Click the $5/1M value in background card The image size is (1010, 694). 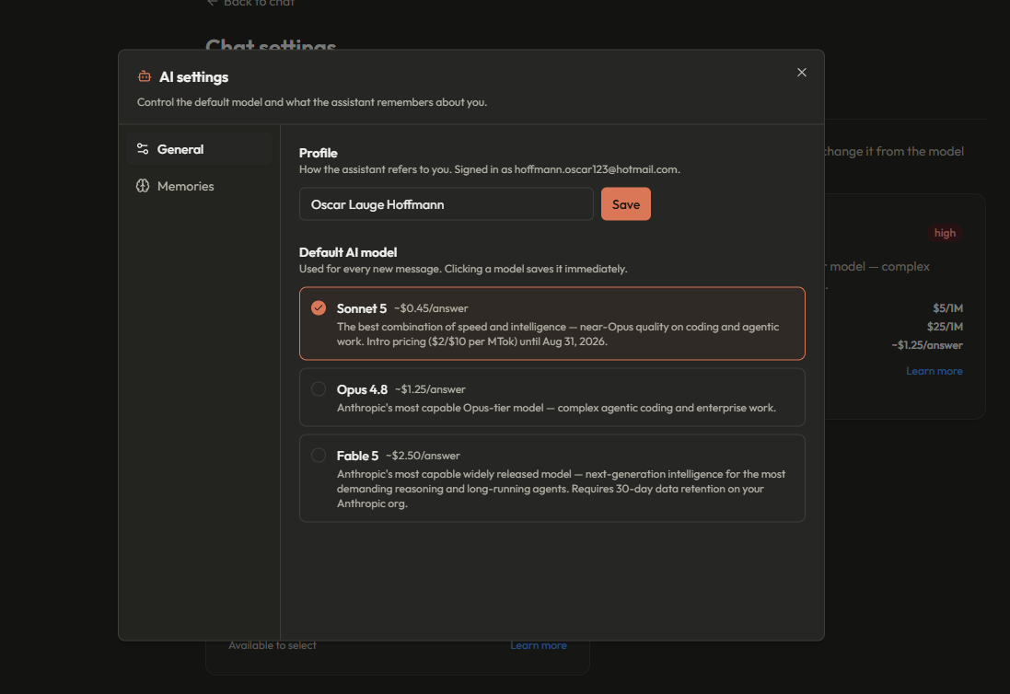(947, 308)
